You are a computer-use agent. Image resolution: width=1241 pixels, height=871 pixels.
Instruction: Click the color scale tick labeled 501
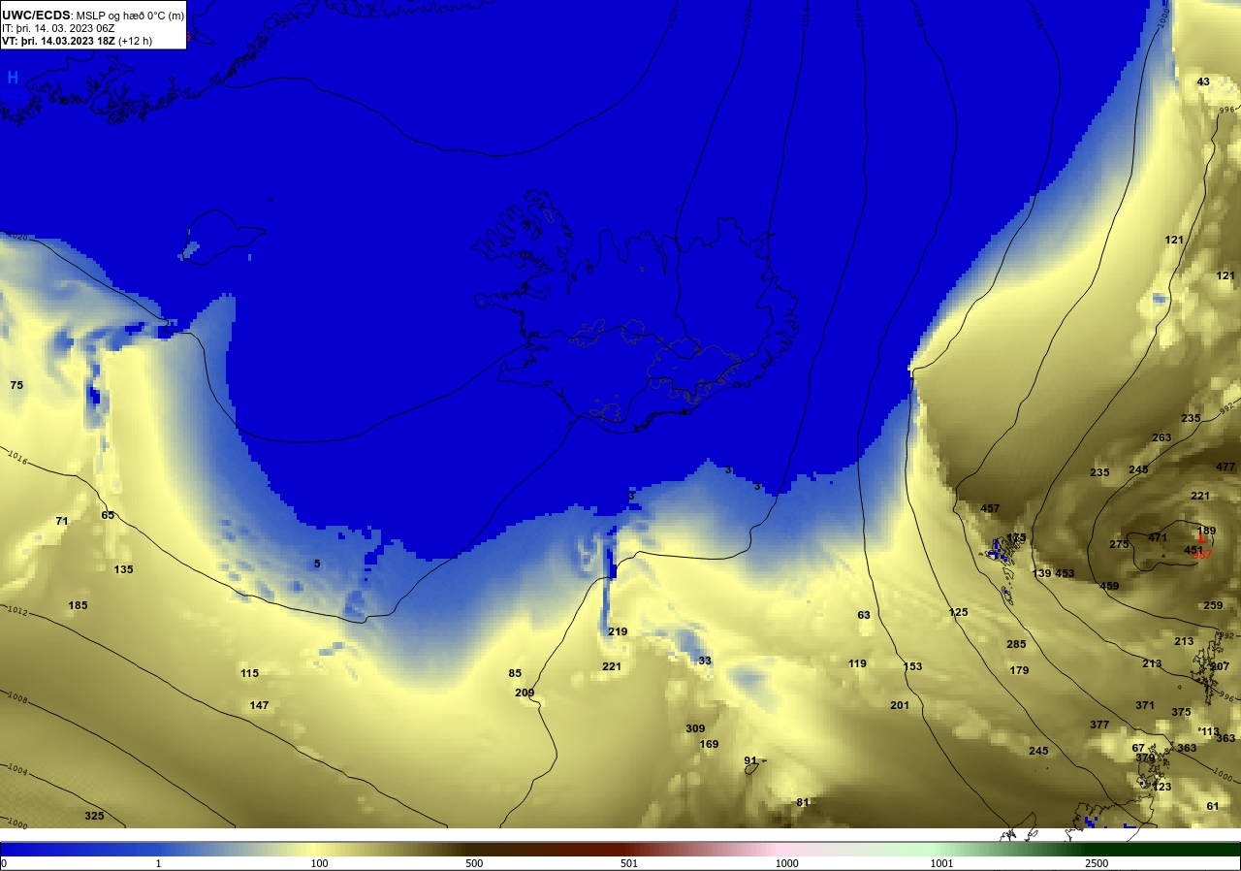click(630, 863)
